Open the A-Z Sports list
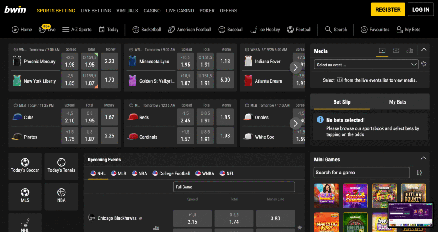Screen dimensions: 438x232 (77, 30)
